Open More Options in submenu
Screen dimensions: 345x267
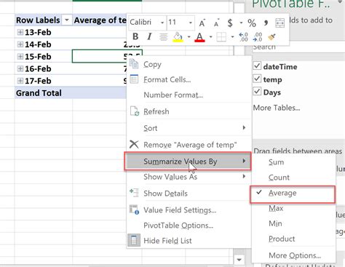tap(293, 255)
